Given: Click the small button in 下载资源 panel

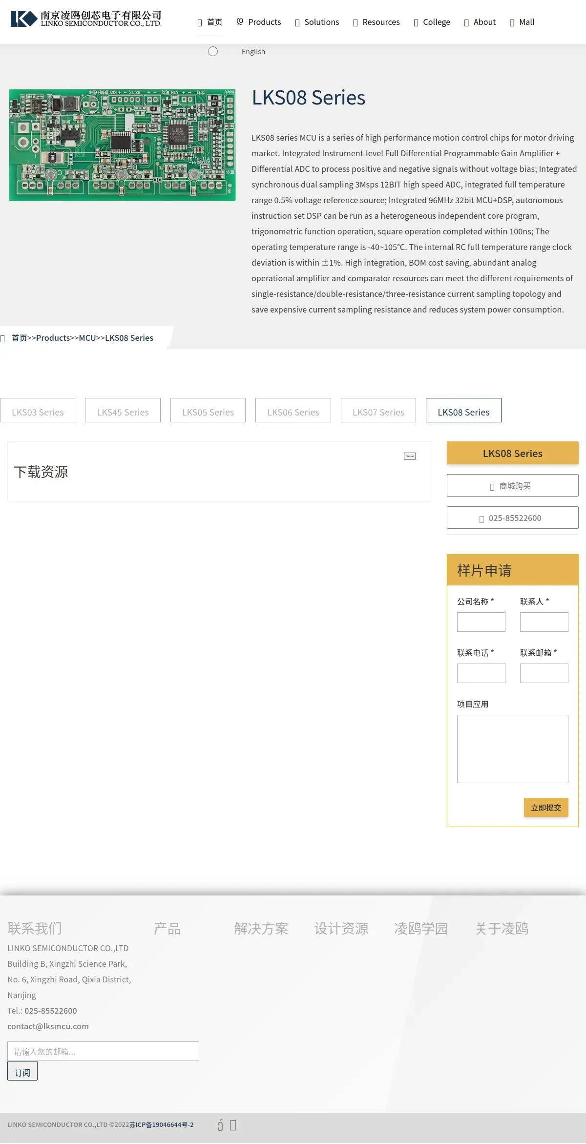Looking at the screenshot, I should (410, 456).
